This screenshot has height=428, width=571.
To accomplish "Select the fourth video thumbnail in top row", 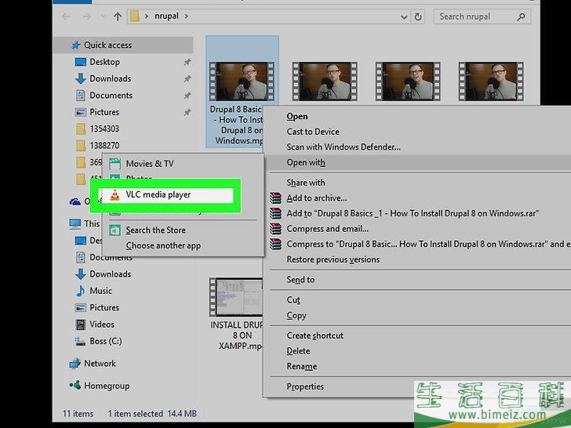I will coord(491,82).
